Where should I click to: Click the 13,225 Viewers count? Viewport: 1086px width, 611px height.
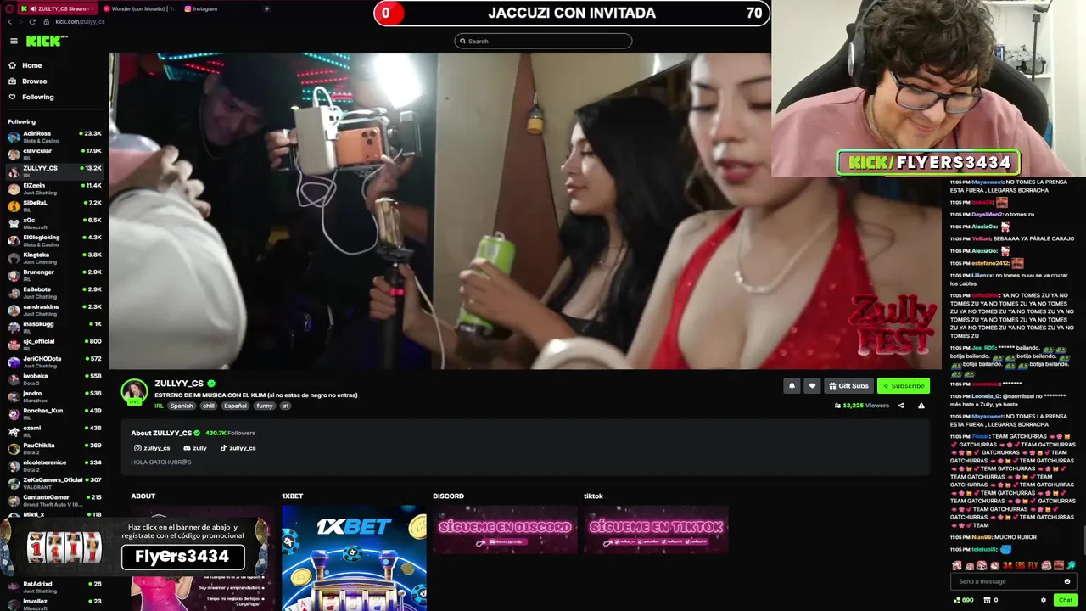pos(862,406)
